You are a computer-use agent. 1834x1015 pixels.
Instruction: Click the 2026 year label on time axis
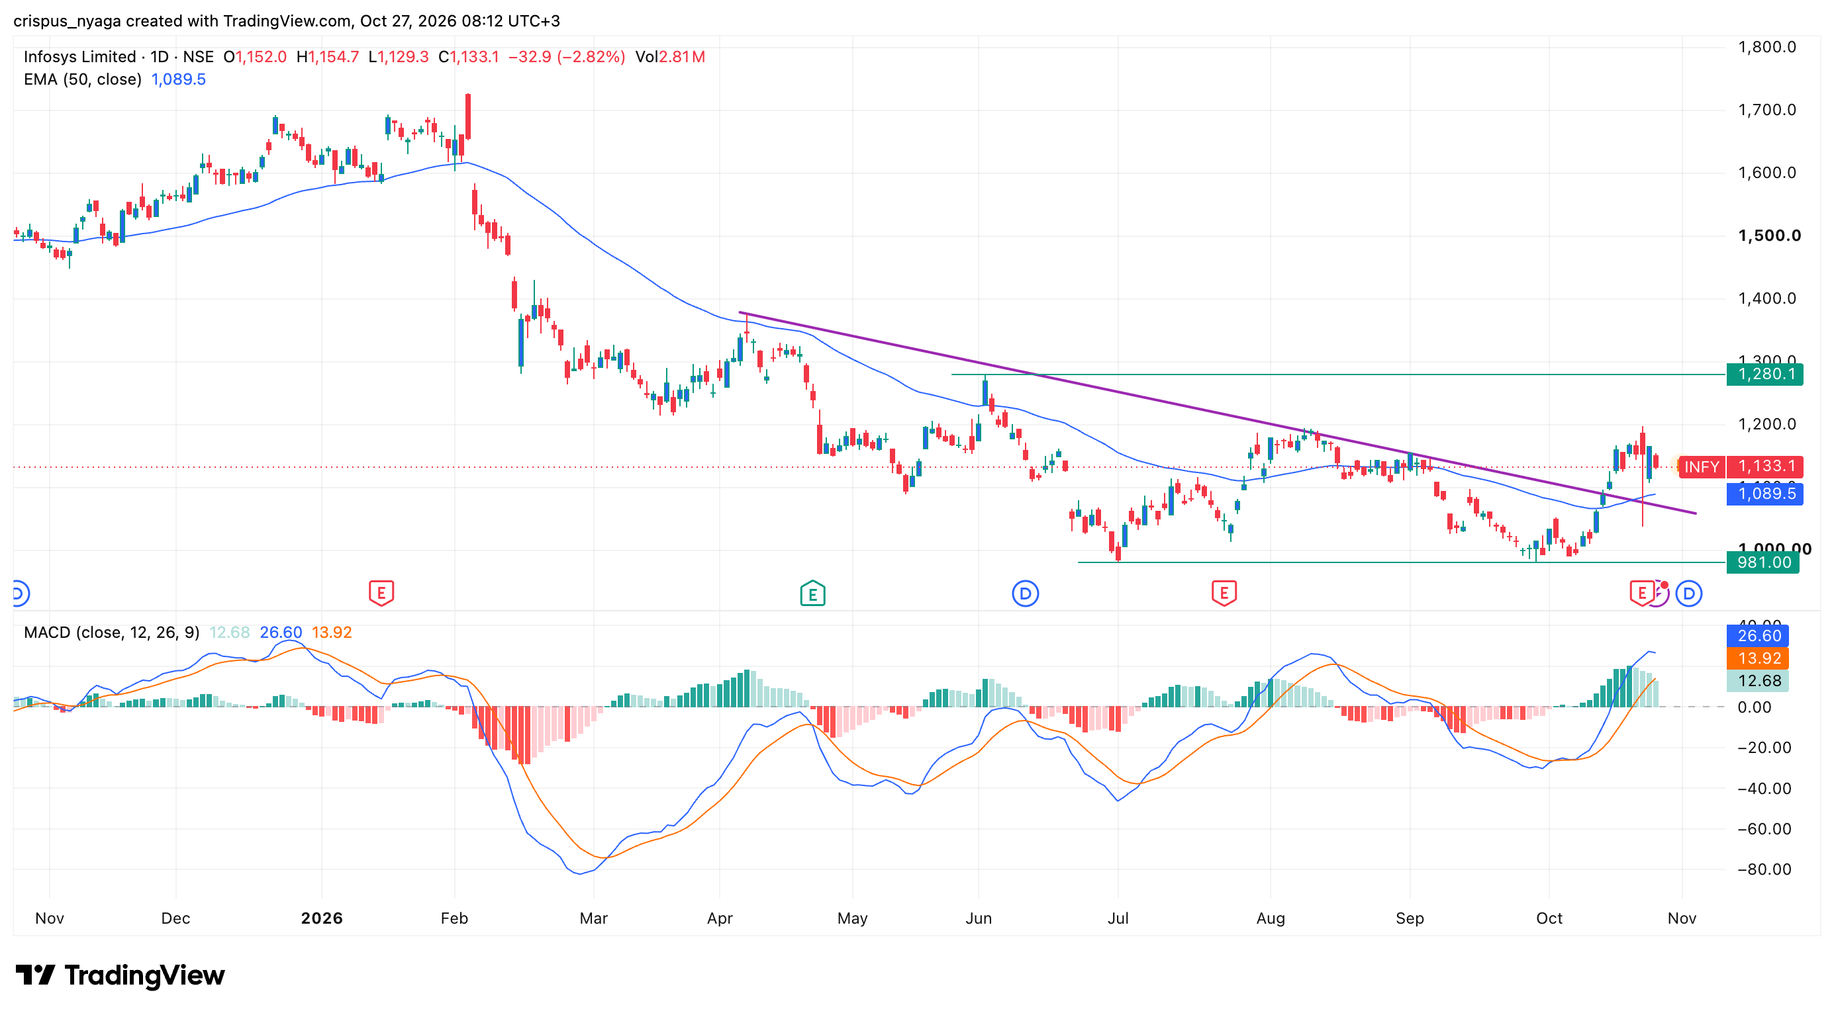(322, 918)
